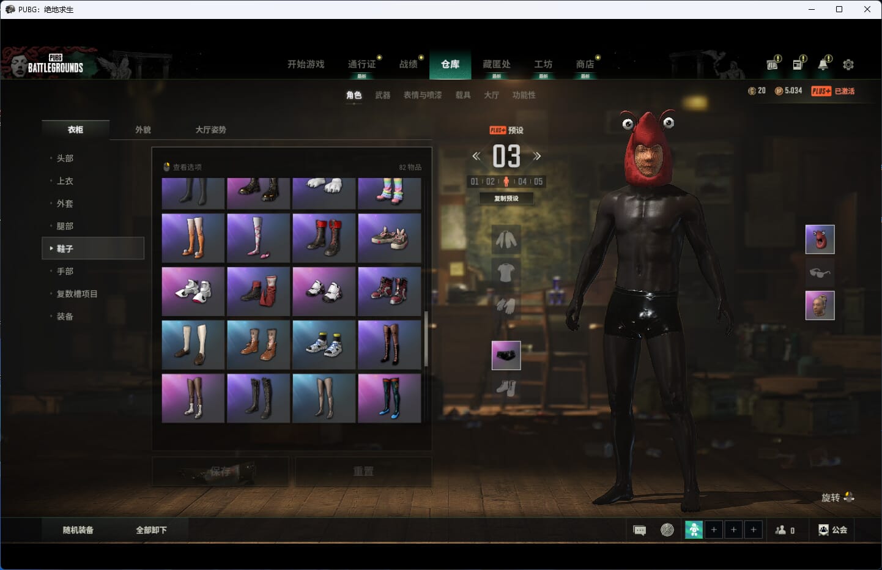Select the 鞋子 category
This screenshot has height=570, width=882.
pos(93,248)
